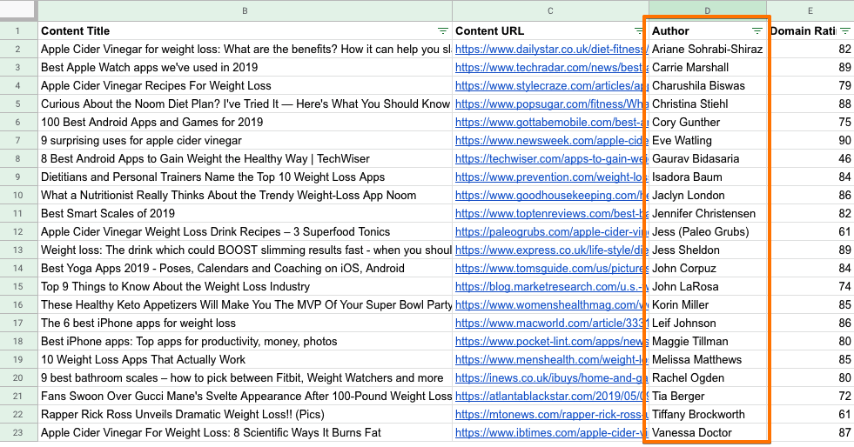
Task: Open the techradar.com news link
Action: point(550,68)
